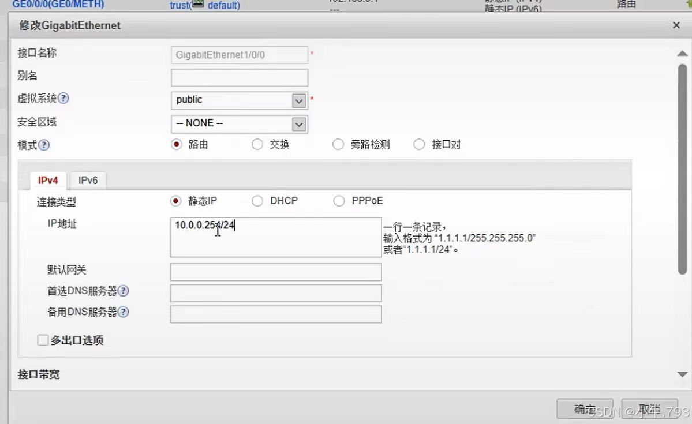The image size is (692, 424).
Task: Choose PPPoE connection type
Action: click(x=339, y=201)
